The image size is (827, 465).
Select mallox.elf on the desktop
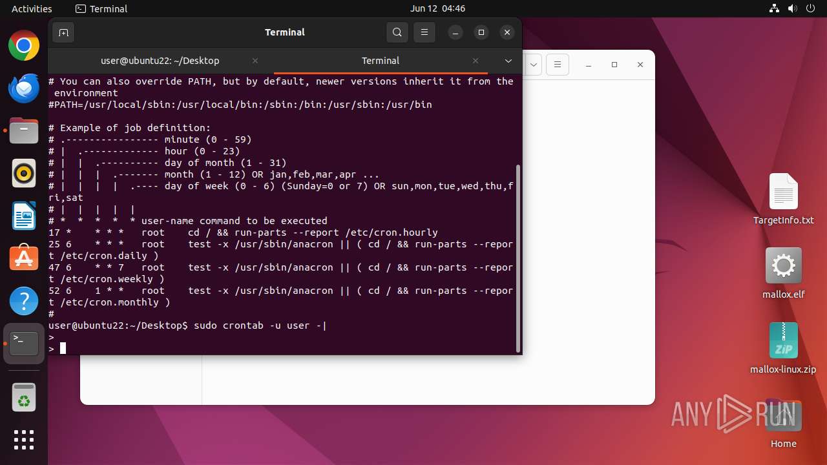pyautogui.click(x=783, y=273)
